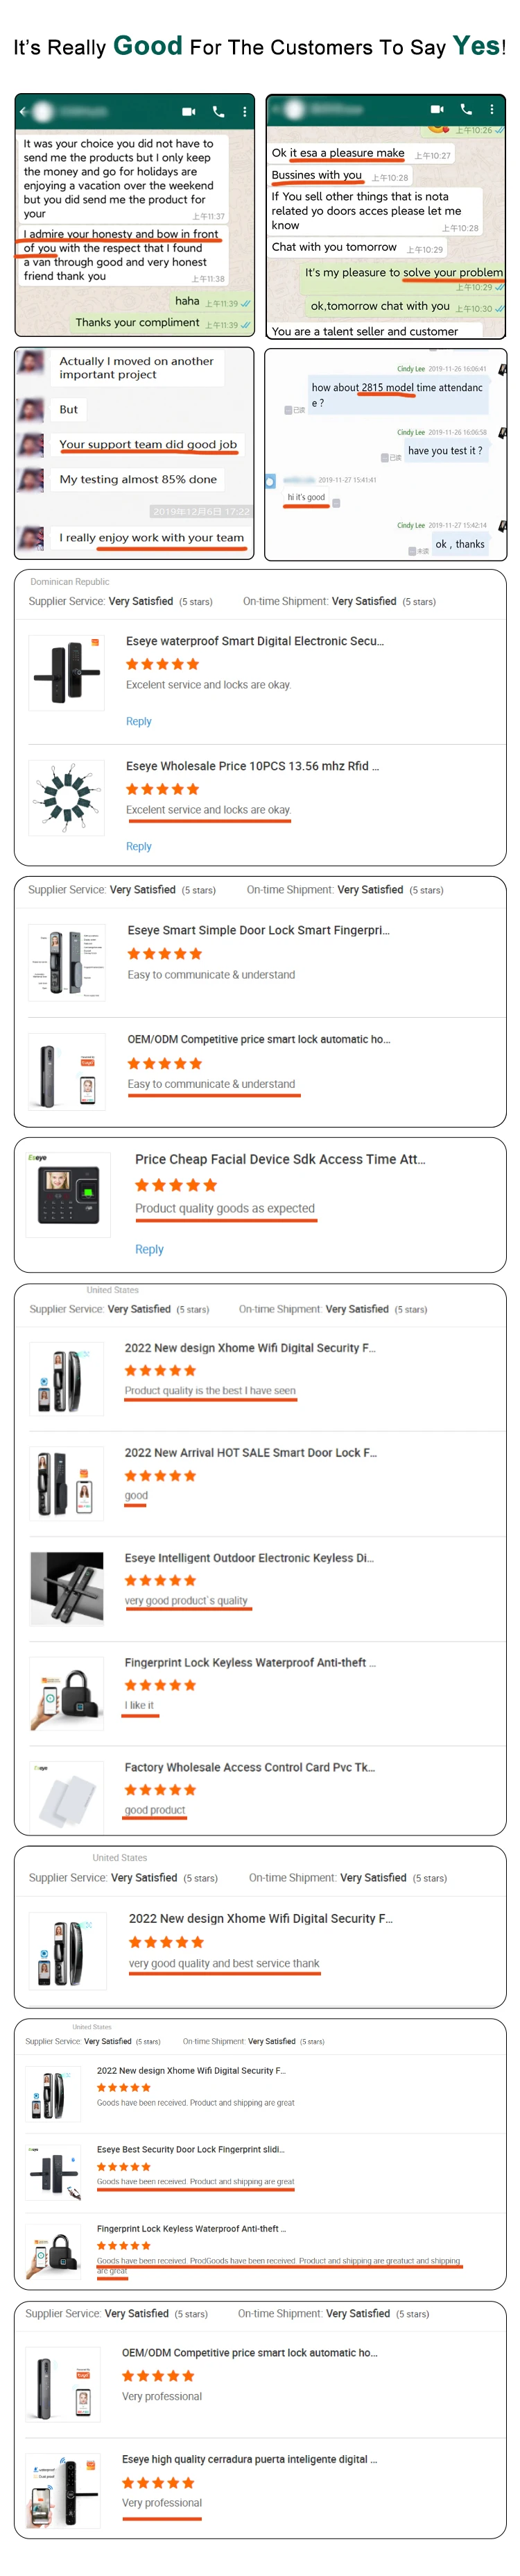
Task: Click Reply under the 13.56 mhz Rfid review
Action: [x=139, y=846]
